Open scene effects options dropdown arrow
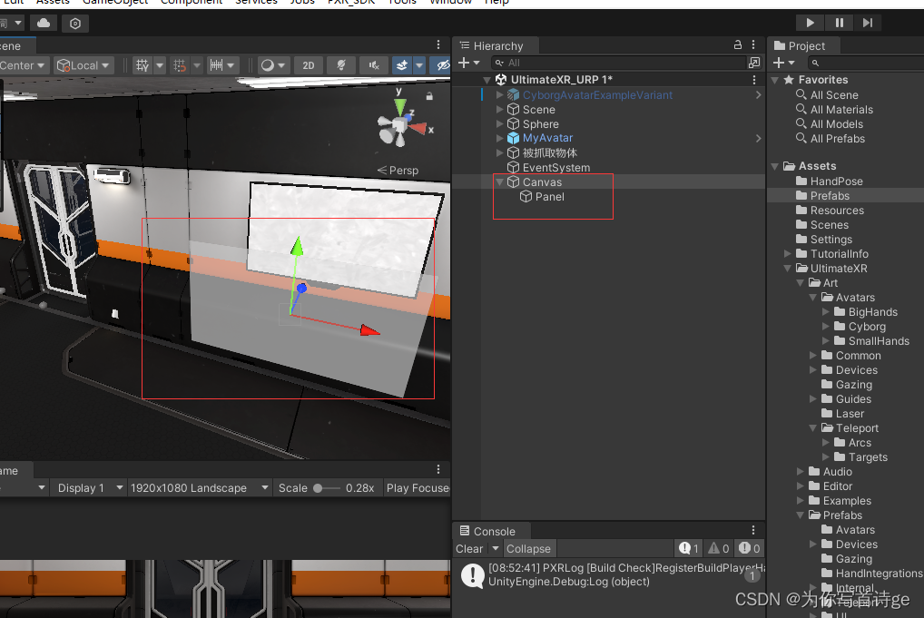This screenshot has width=924, height=618. pos(419,65)
